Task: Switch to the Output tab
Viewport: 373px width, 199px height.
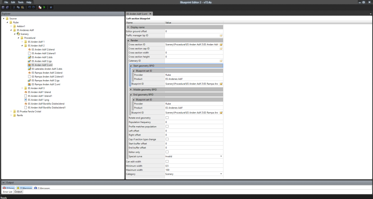Action: coord(18,192)
